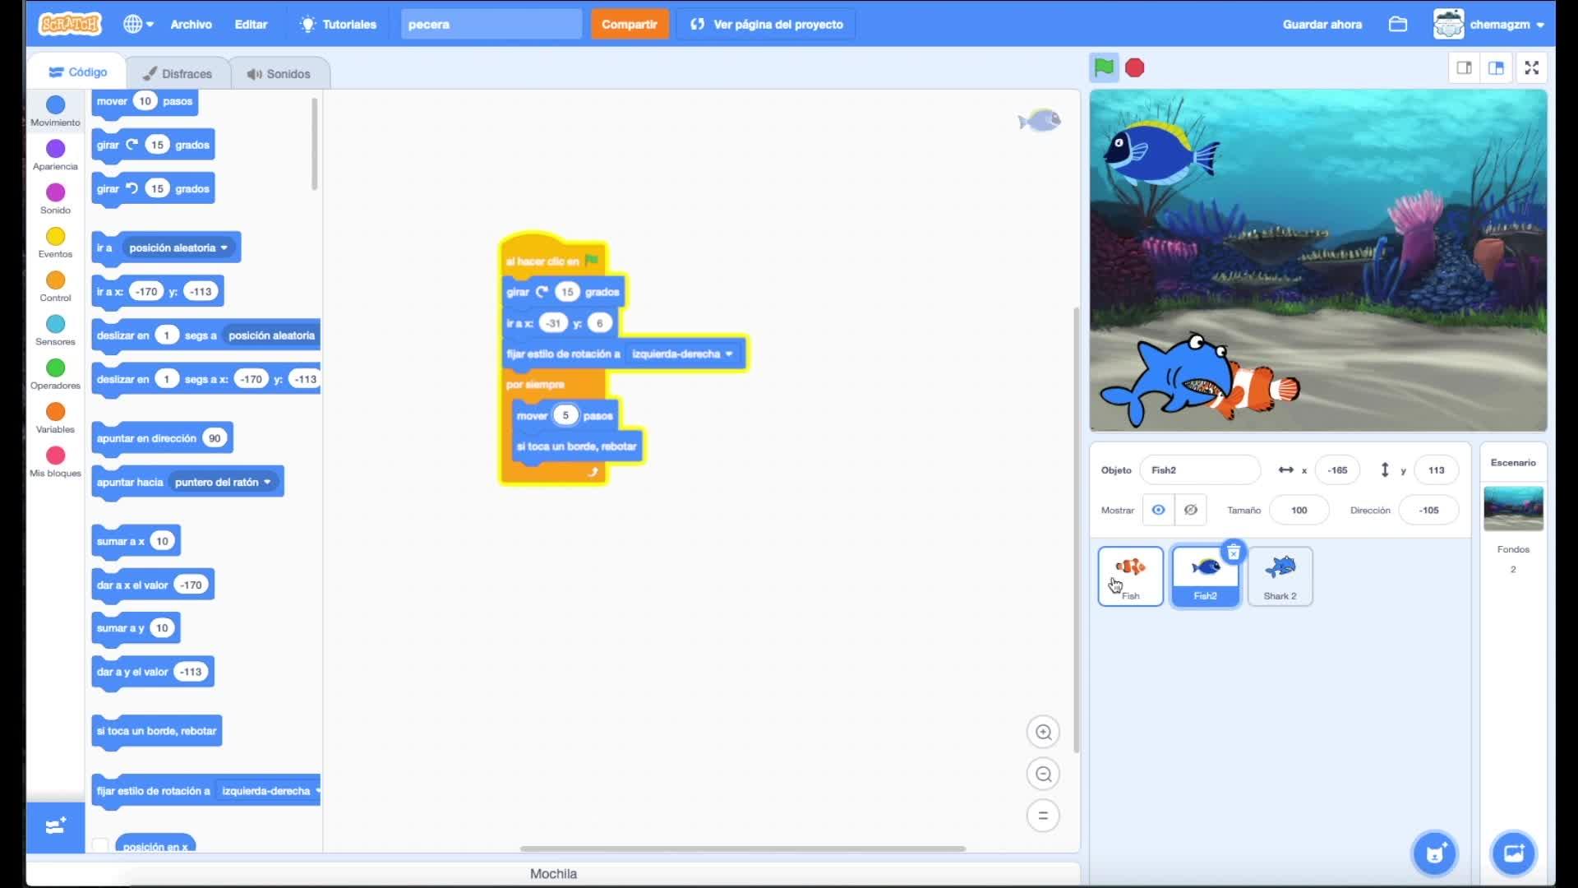Switch to the small stage layout
This screenshot has height=888, width=1578.
[x=1464, y=67]
